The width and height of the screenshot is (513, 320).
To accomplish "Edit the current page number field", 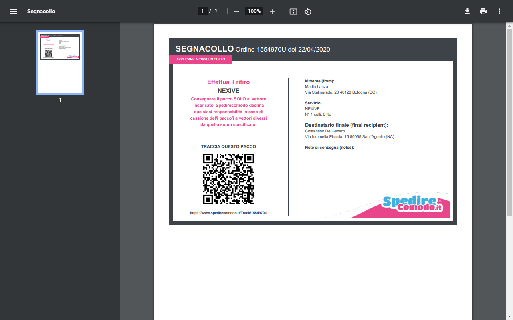I will pyautogui.click(x=203, y=11).
